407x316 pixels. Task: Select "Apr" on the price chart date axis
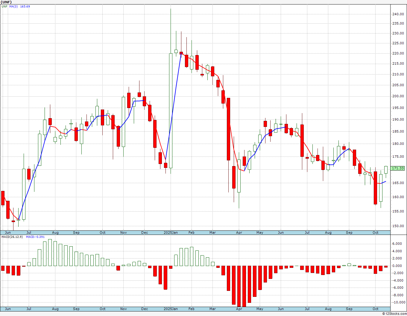click(x=239, y=233)
